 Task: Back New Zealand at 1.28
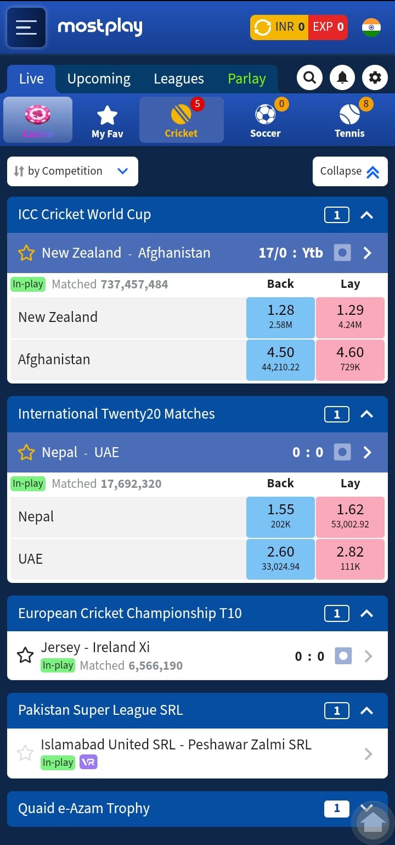pos(281,317)
